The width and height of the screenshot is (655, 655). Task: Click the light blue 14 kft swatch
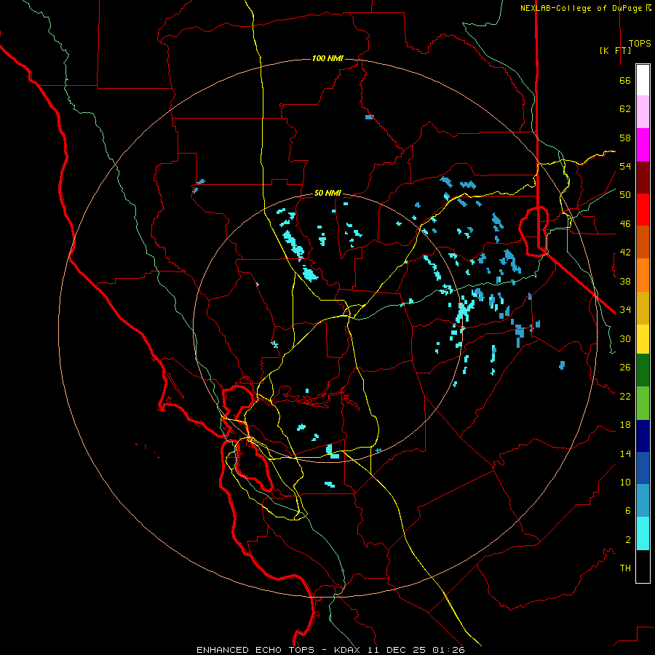click(x=643, y=501)
